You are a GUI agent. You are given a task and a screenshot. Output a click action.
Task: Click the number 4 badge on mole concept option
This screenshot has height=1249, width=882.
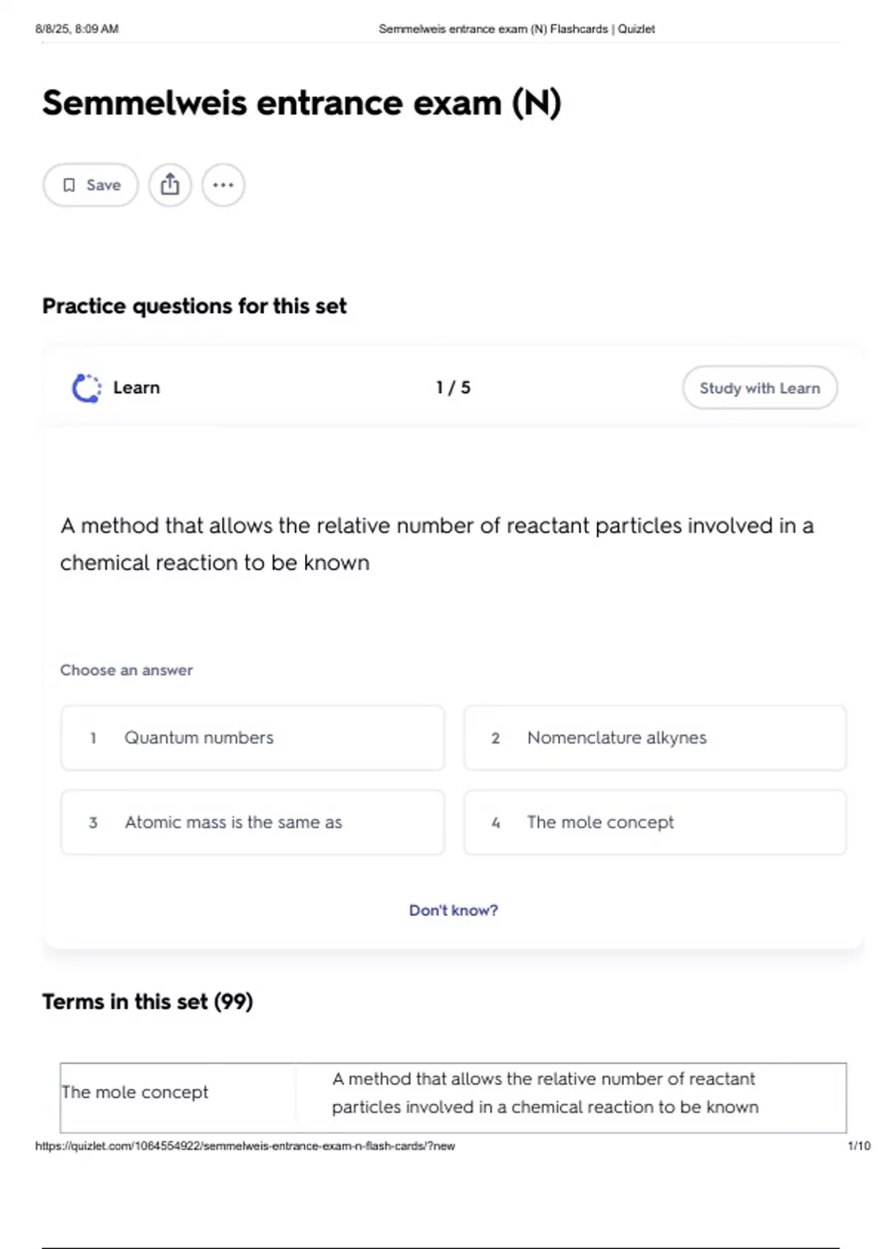(495, 823)
